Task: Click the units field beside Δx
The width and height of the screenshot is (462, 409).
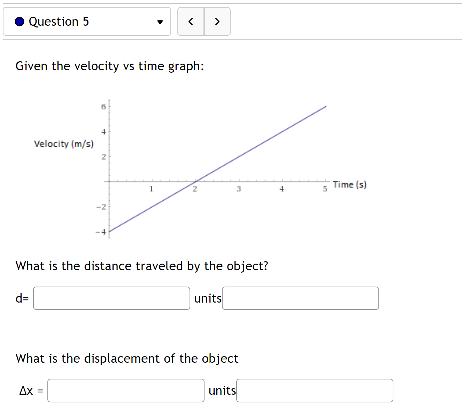Action: [315, 391]
